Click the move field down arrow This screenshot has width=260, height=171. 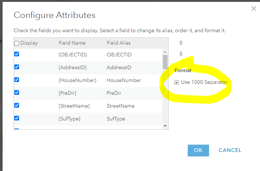coord(181,54)
